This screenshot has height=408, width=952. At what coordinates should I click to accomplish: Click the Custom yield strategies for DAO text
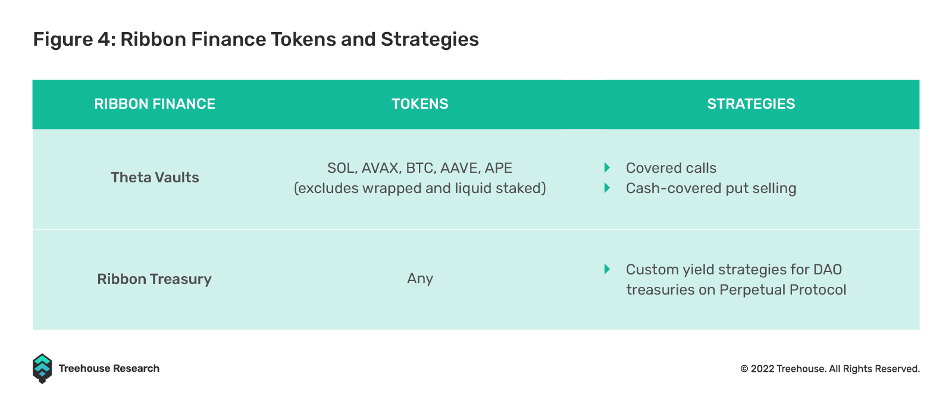(x=734, y=270)
